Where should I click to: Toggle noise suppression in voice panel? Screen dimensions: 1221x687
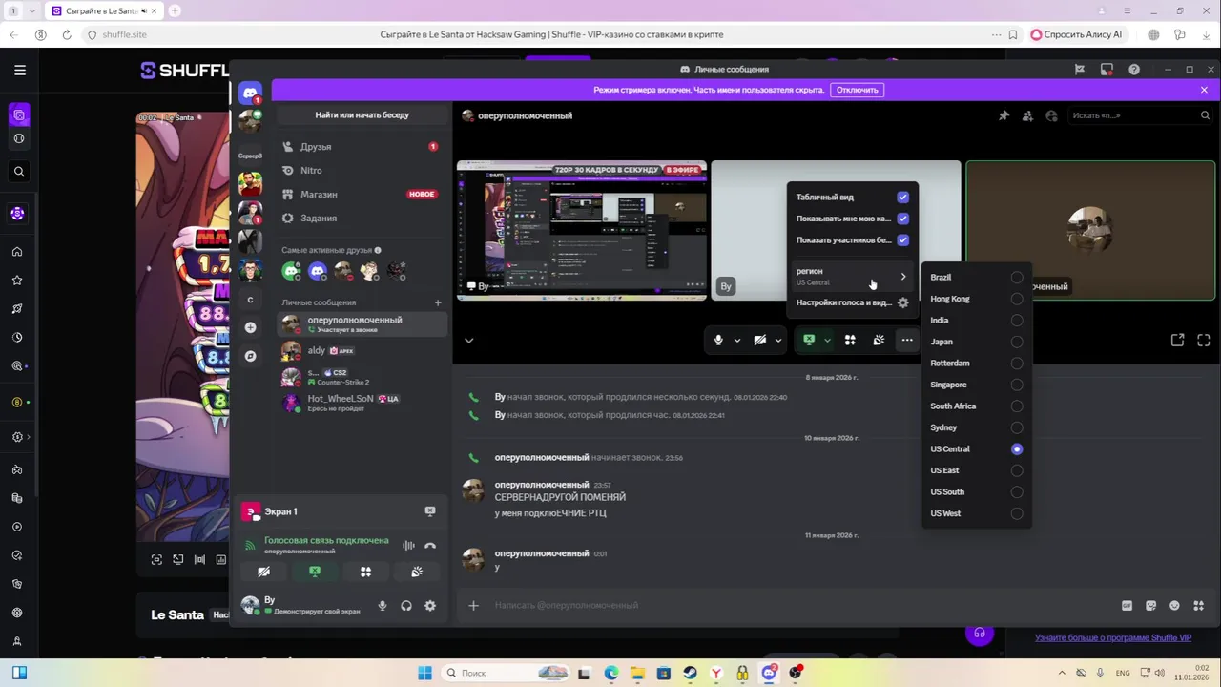tap(408, 546)
